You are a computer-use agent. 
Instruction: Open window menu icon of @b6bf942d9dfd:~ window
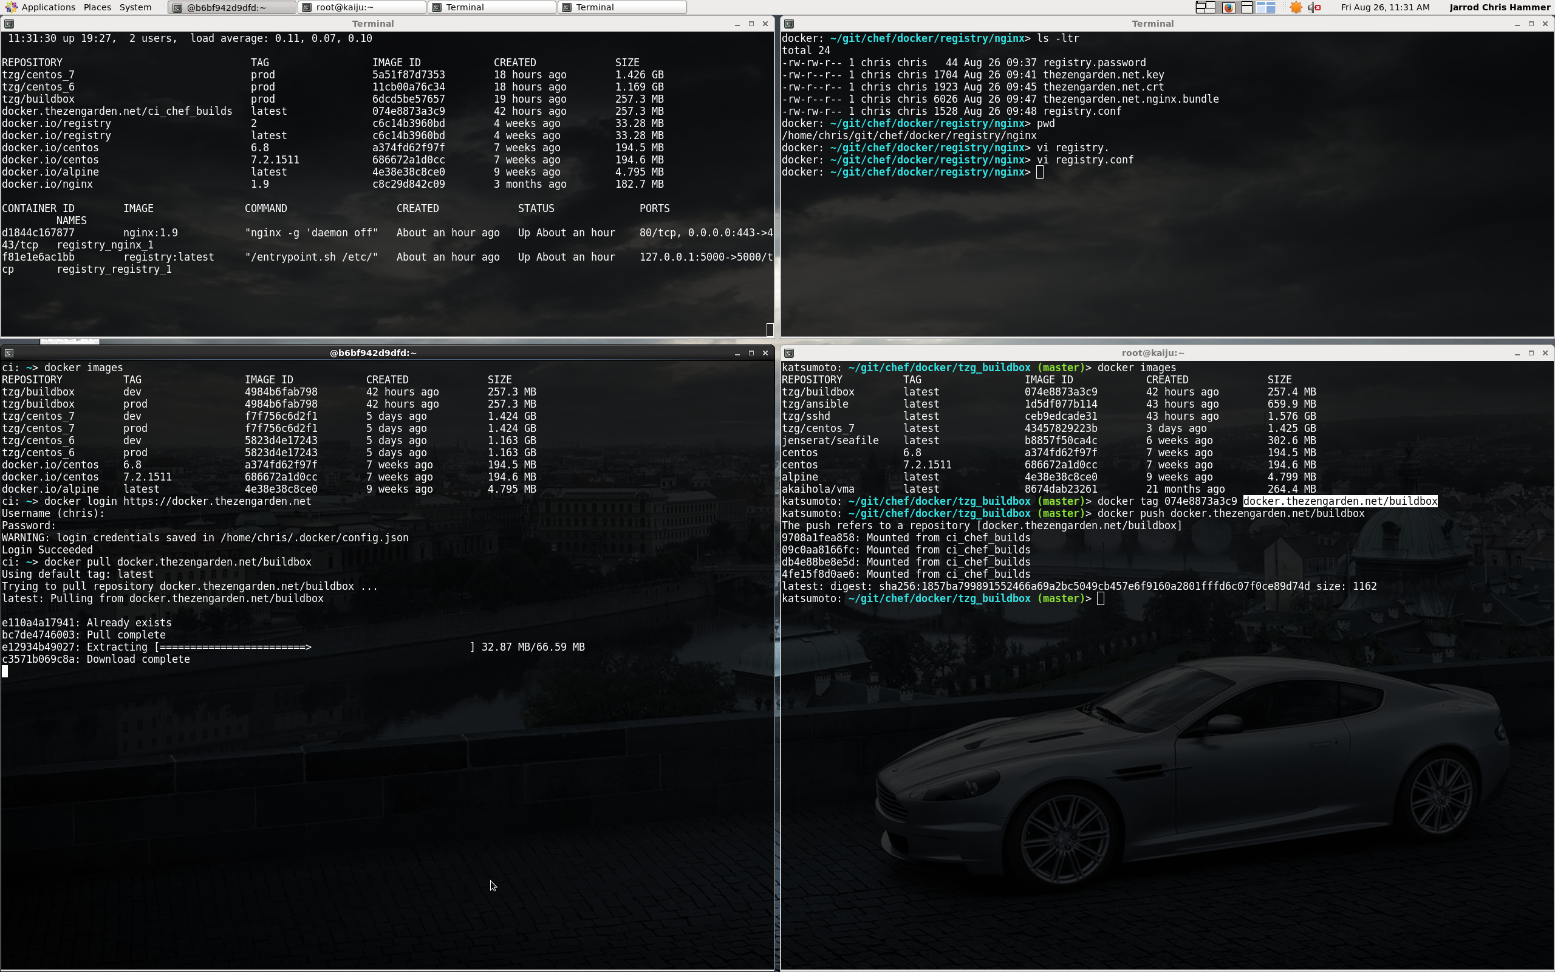click(9, 353)
